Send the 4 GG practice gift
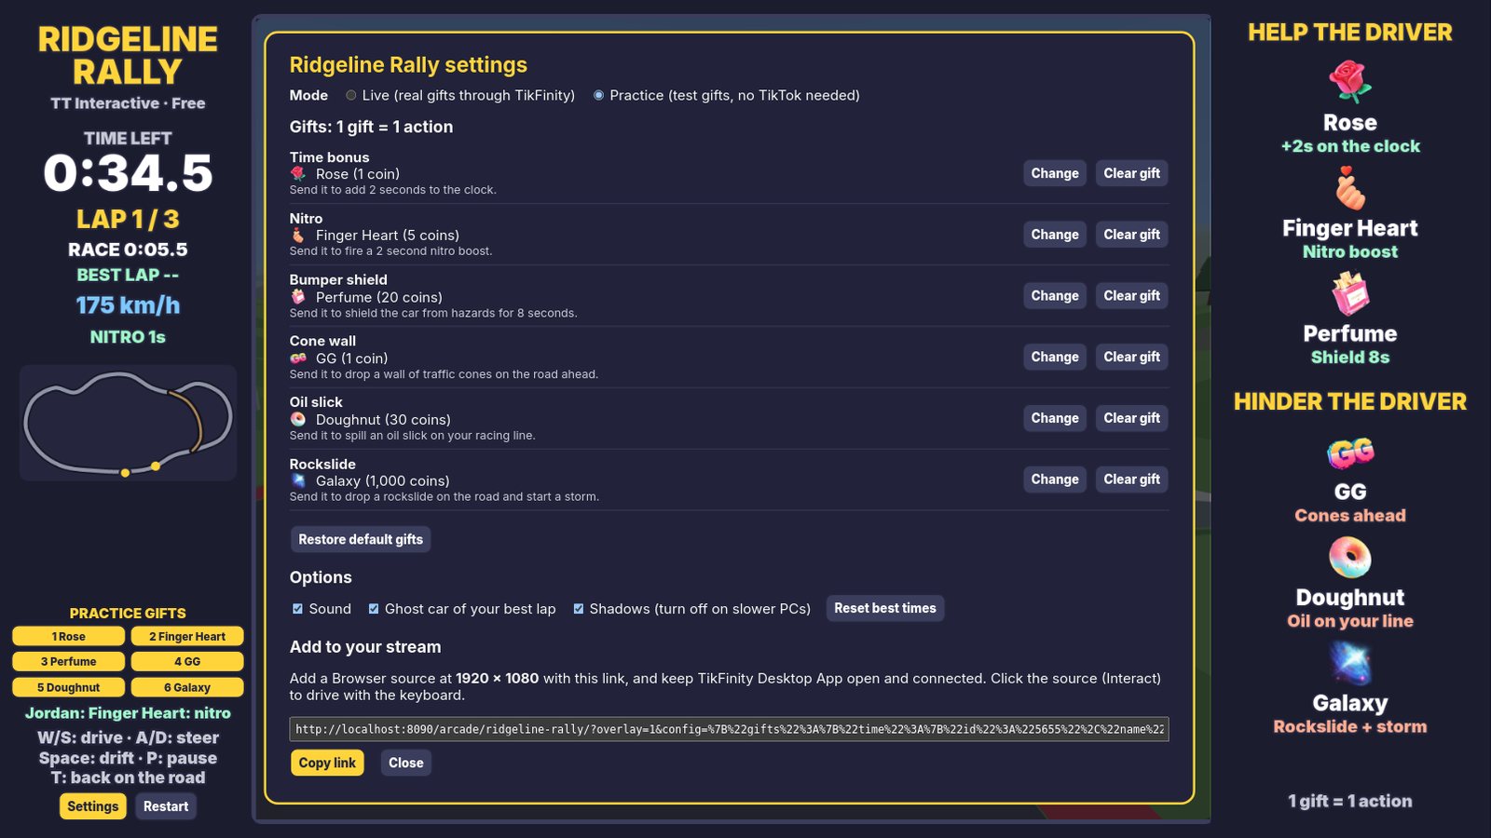 [x=187, y=661]
